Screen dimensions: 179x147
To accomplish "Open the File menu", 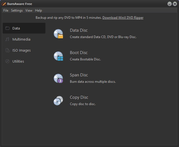I will [x=6, y=10].
